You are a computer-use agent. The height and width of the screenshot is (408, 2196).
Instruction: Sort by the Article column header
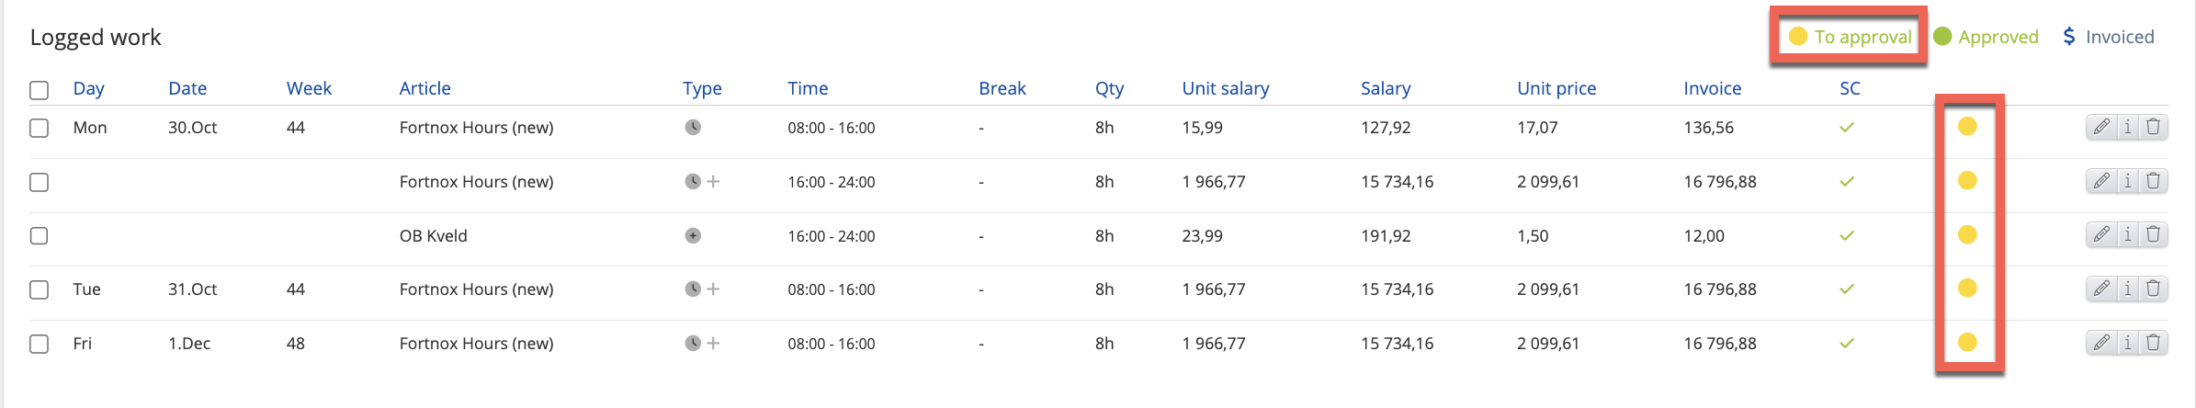point(424,88)
